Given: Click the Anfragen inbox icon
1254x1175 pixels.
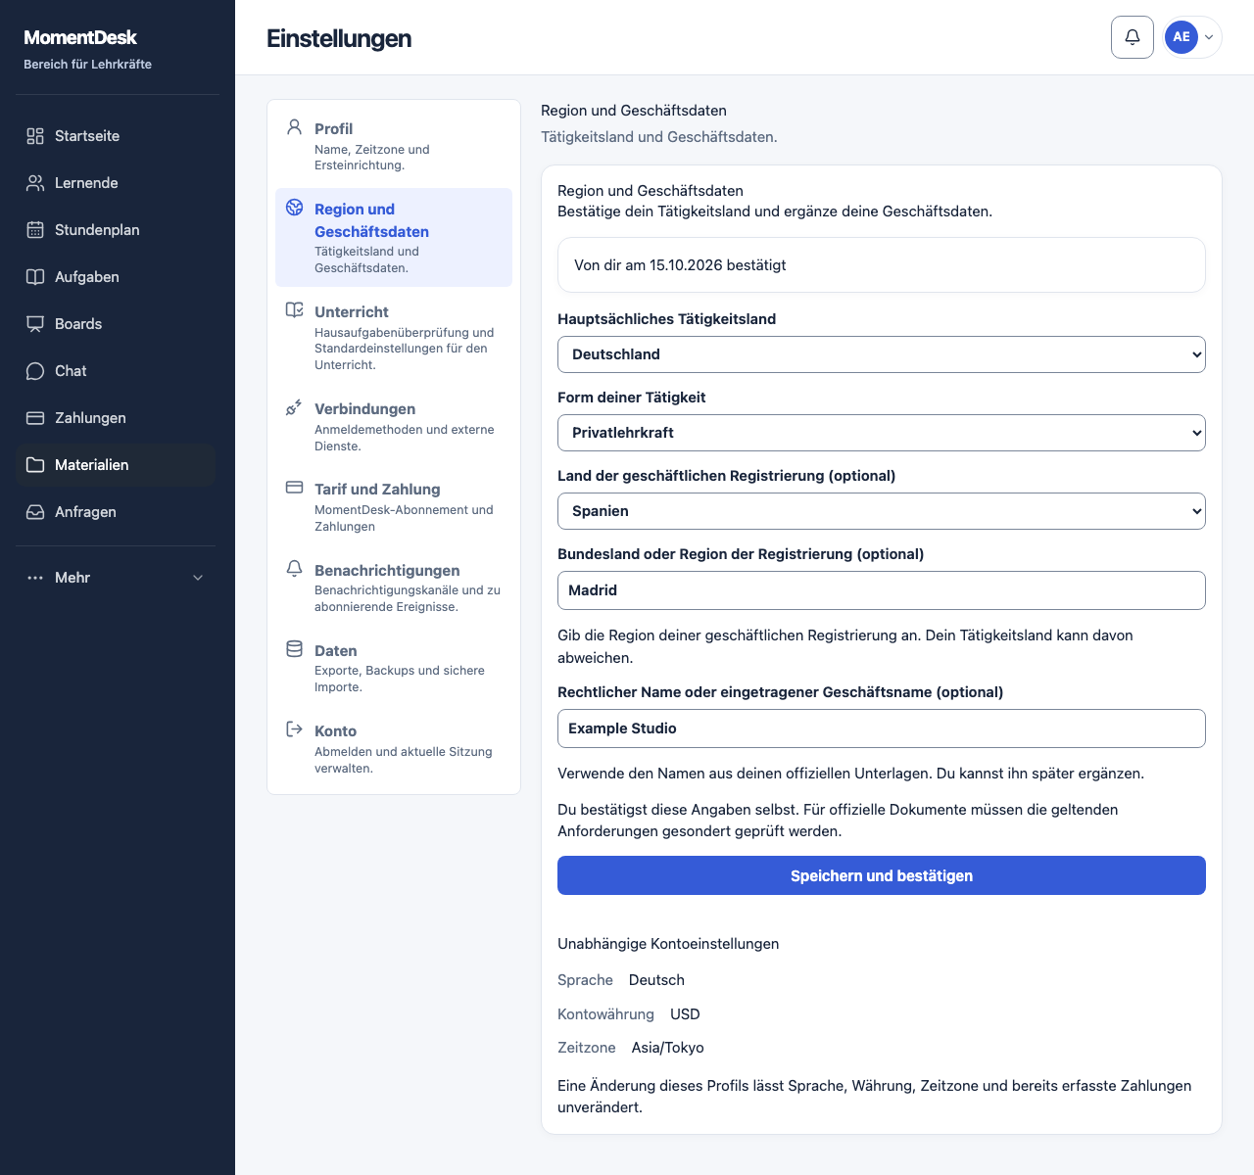Looking at the screenshot, I should (35, 512).
